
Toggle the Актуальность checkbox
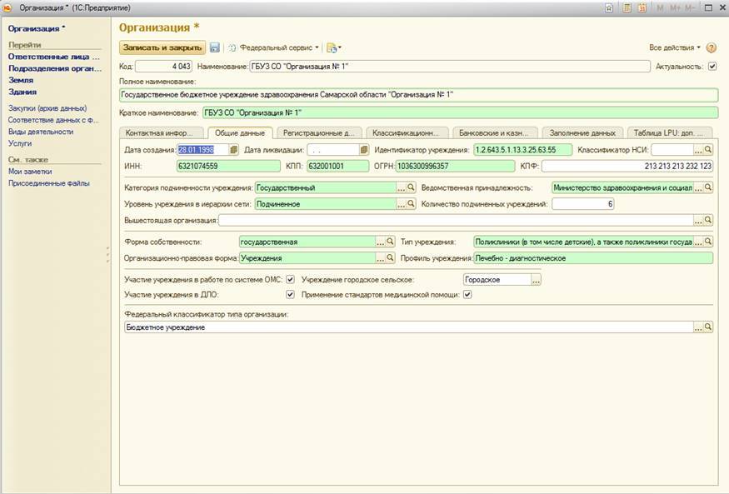[x=712, y=66]
